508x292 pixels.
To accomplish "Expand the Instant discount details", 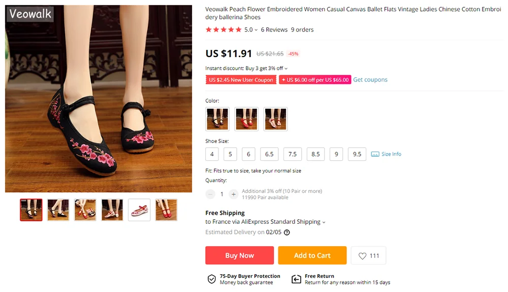I will click(x=286, y=69).
